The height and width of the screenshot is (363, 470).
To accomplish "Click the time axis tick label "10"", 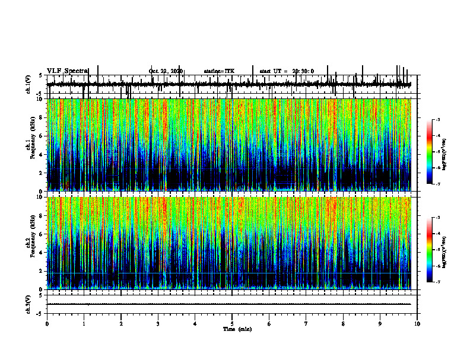I will (x=417, y=324).
